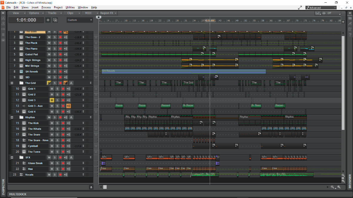Expand SID track with double chevron

point(83,77)
